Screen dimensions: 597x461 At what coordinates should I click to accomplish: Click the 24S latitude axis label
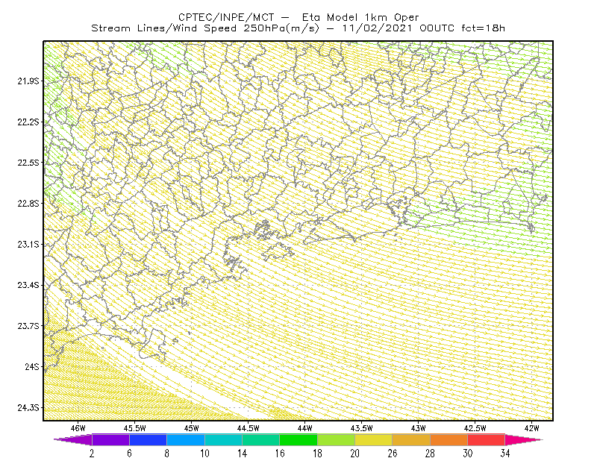pos(31,366)
